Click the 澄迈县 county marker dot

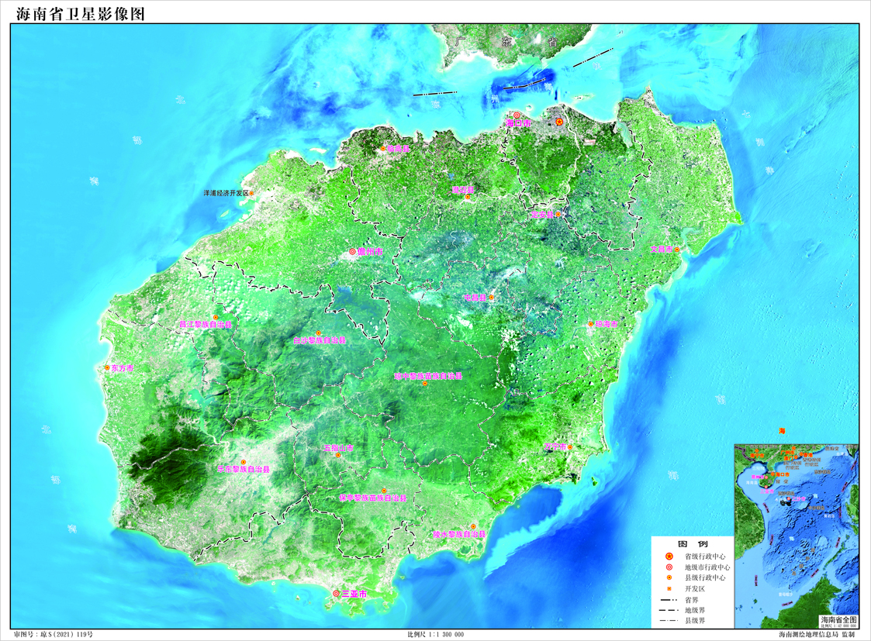point(468,197)
